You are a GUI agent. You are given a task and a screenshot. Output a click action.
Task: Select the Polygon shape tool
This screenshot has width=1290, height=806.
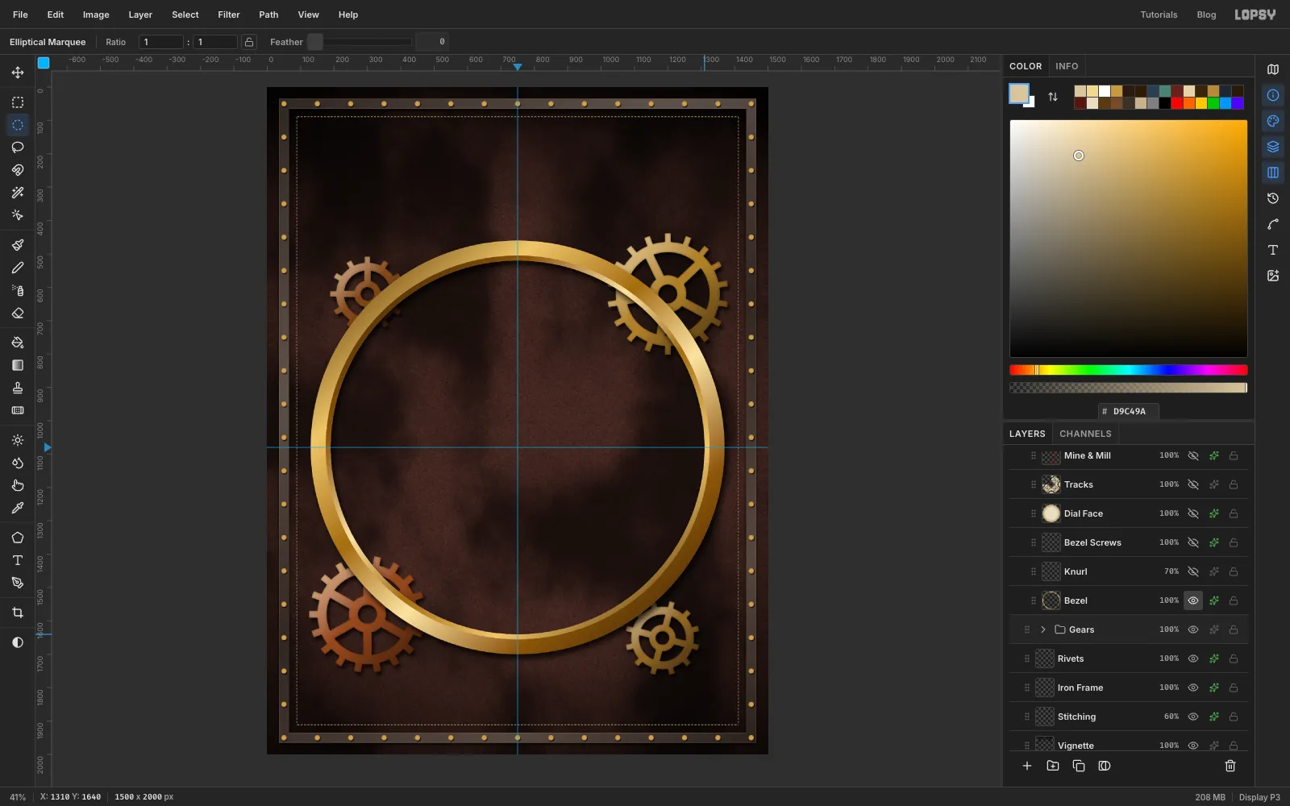pyautogui.click(x=18, y=538)
